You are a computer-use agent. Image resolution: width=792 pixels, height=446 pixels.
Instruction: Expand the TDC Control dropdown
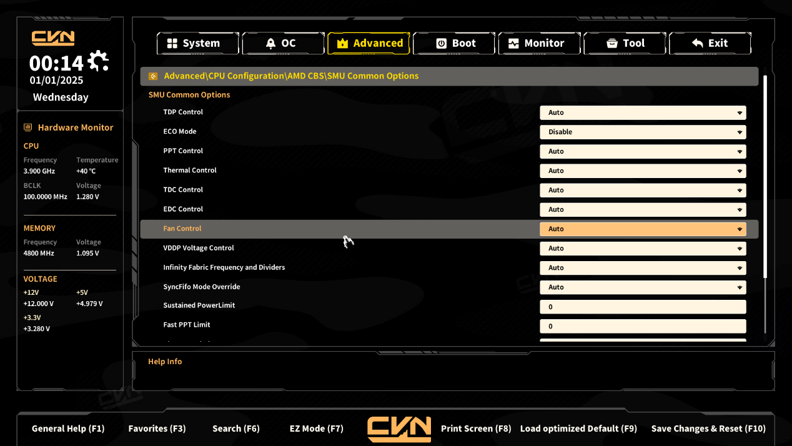click(x=643, y=191)
